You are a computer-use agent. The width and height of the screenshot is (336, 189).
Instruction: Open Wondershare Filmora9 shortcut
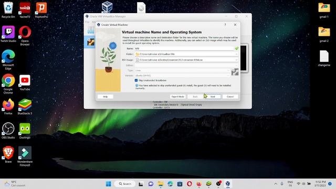point(25,156)
